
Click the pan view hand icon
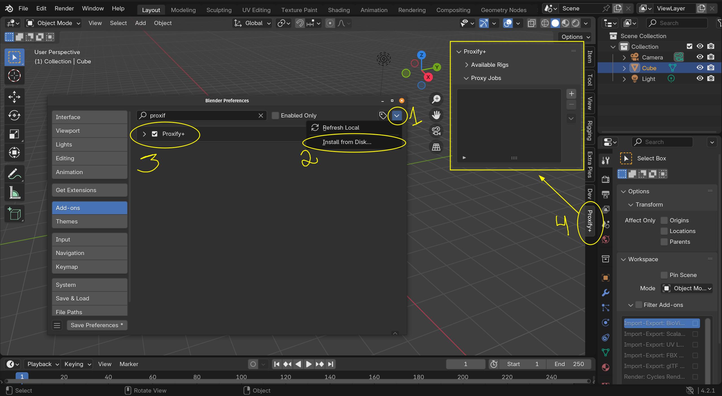(x=436, y=115)
